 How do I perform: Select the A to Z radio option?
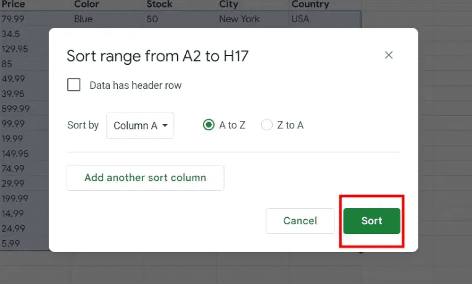[x=209, y=125]
